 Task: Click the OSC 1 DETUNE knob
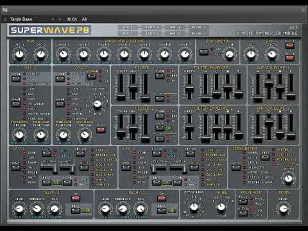[x=19, y=135]
